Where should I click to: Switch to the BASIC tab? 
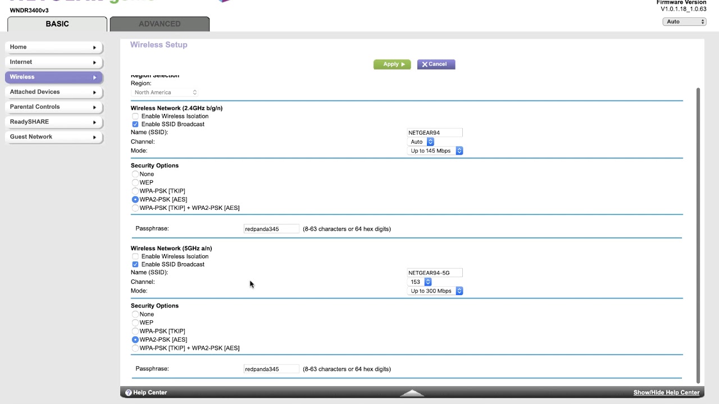[57, 24]
